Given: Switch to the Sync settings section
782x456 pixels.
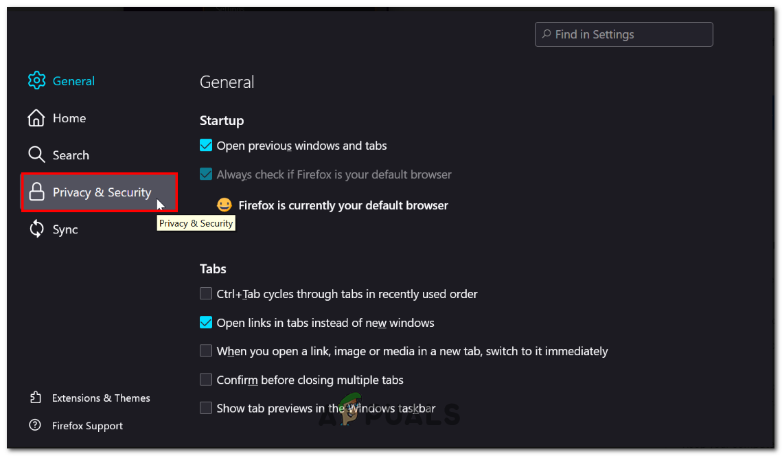Looking at the screenshot, I should coord(65,229).
